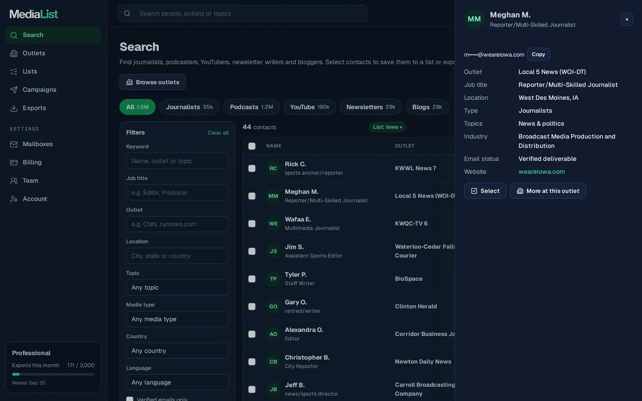Tick the checkbox for Jim S.
642x401 pixels.
coord(252,251)
